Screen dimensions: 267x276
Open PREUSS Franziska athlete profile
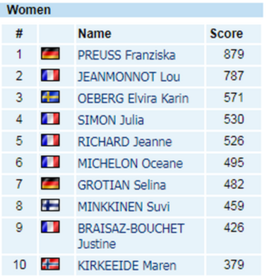click(126, 55)
